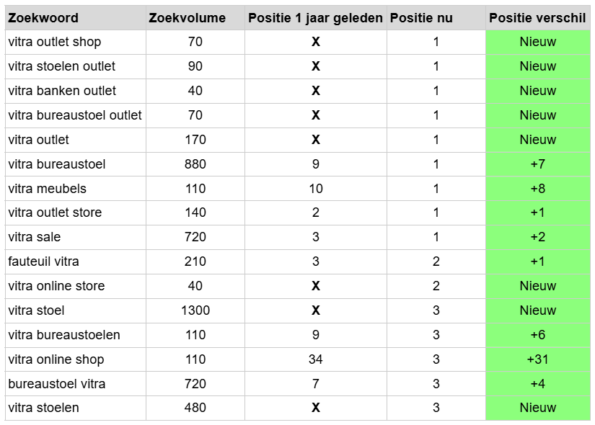
Task: Select the green +6 difference cell
Action: (x=537, y=335)
